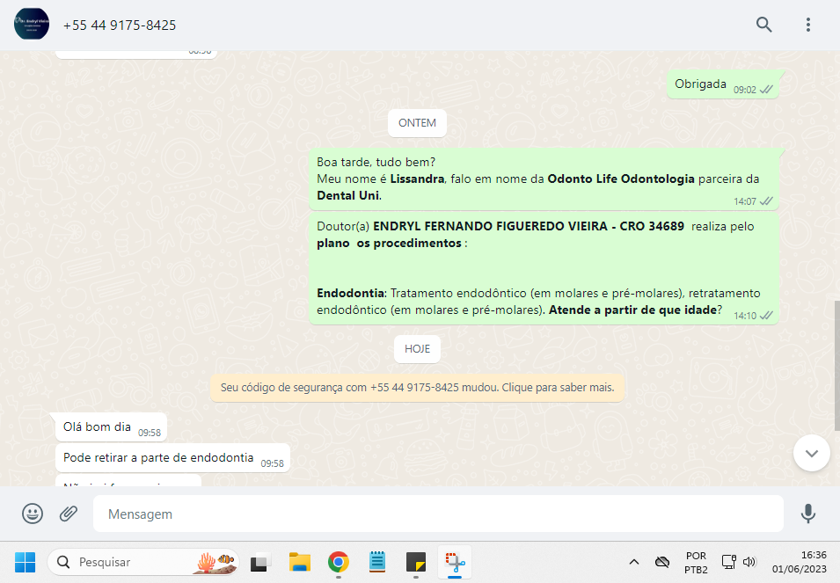This screenshot has width=840, height=583.
Task: Jump to latest messages with down arrow
Action: coord(812,453)
